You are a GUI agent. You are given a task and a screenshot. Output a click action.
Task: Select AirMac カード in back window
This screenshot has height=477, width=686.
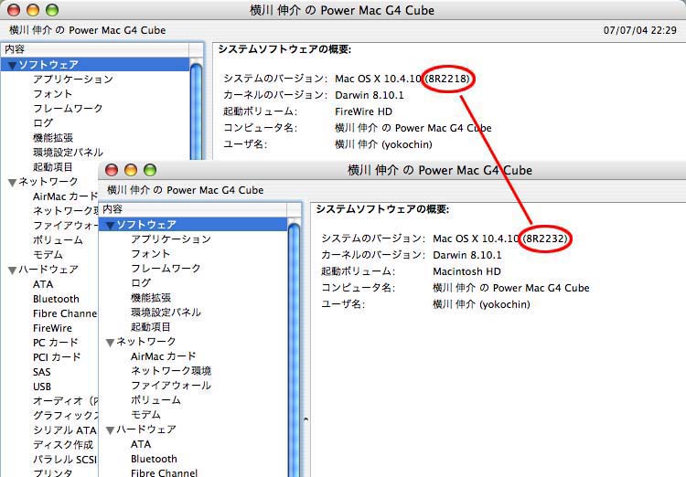[x=65, y=196]
